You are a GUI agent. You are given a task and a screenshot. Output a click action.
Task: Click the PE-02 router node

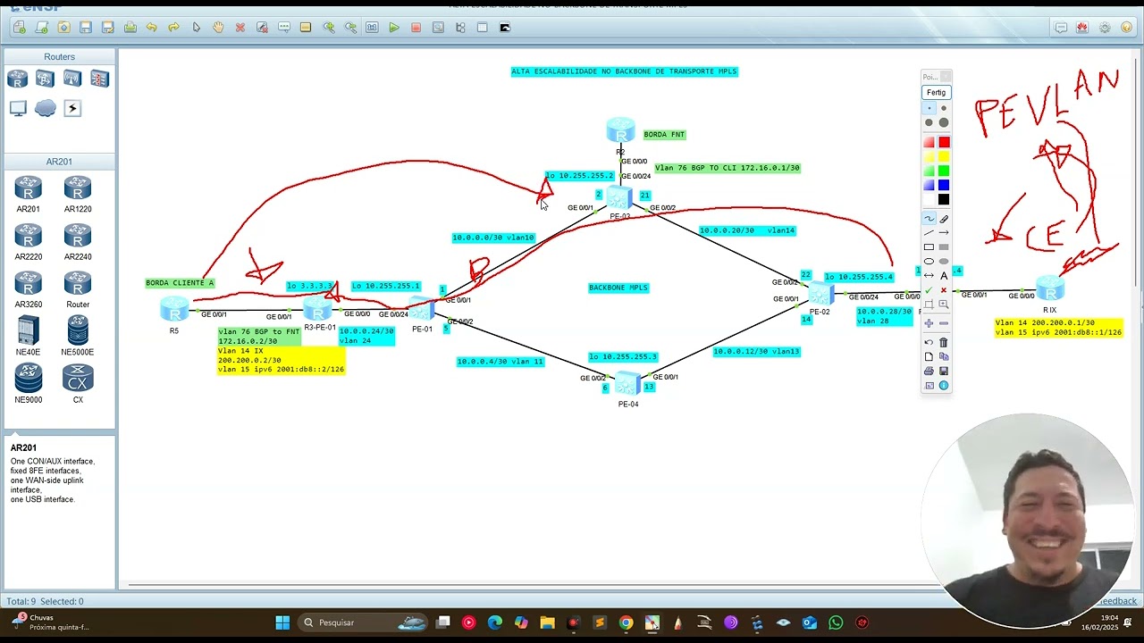(x=820, y=293)
